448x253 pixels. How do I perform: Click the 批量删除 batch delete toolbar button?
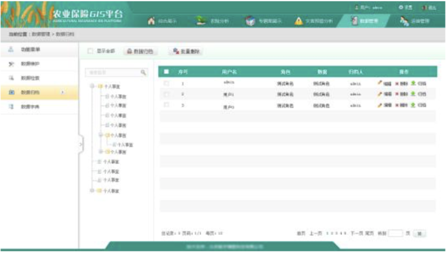point(186,51)
